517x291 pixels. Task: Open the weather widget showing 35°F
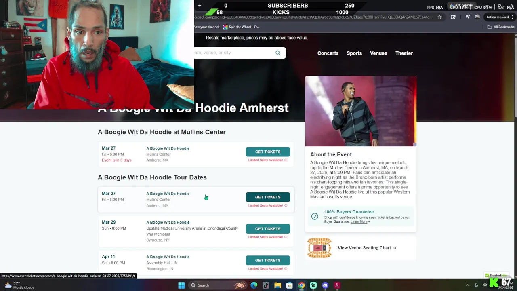pos(19,285)
